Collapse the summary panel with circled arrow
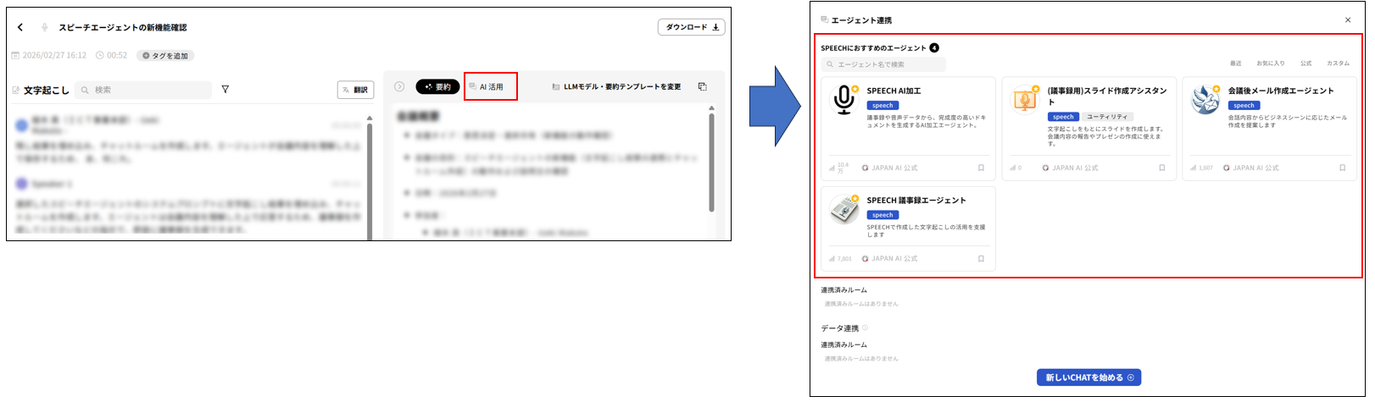The height and width of the screenshot is (402, 1375). [399, 87]
